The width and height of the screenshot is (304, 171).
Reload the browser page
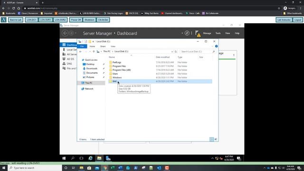coord(14,9)
